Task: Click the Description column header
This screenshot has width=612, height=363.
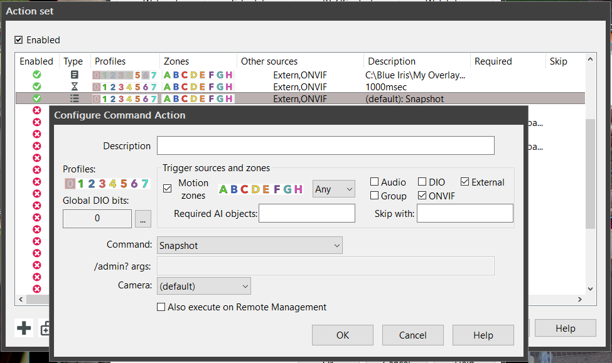Action: click(x=392, y=61)
